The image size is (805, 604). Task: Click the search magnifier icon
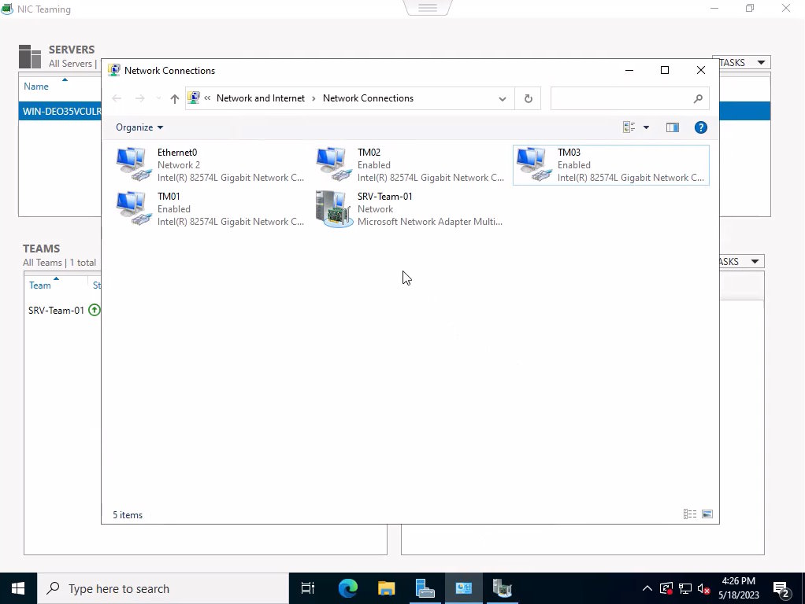coord(698,98)
